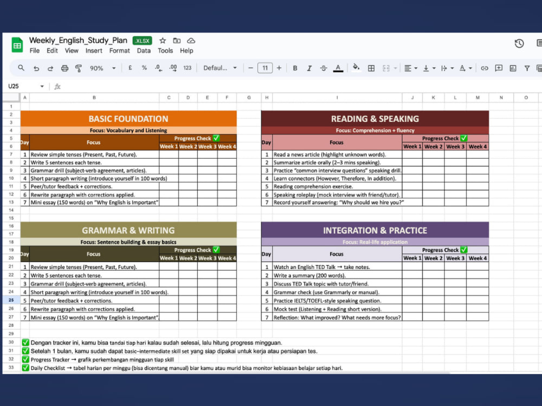The height and width of the screenshot is (406, 542).
Task: Open the Google Sheets home icon
Action: tap(17, 45)
